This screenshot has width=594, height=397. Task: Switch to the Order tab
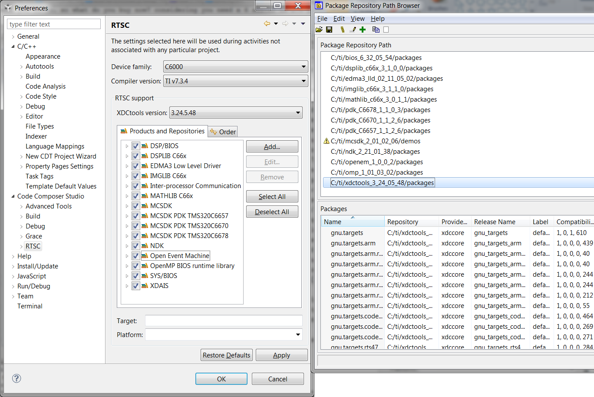[x=223, y=132]
